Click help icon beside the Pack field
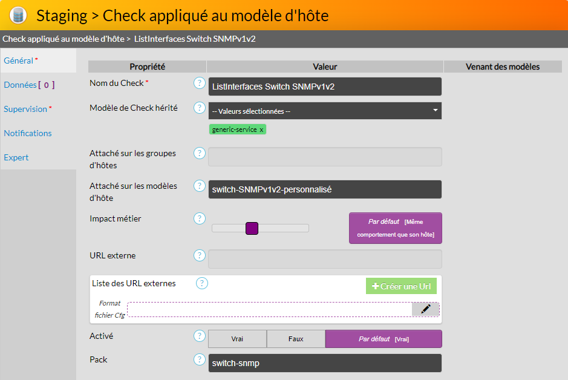This screenshot has height=380, width=568. point(200,359)
